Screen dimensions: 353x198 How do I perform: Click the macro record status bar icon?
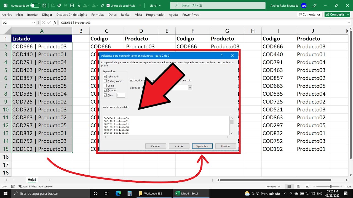tap(13, 186)
